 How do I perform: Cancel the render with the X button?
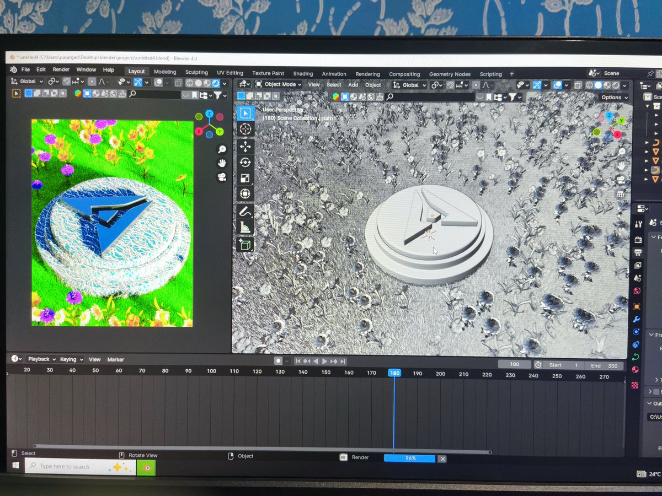[442, 459]
